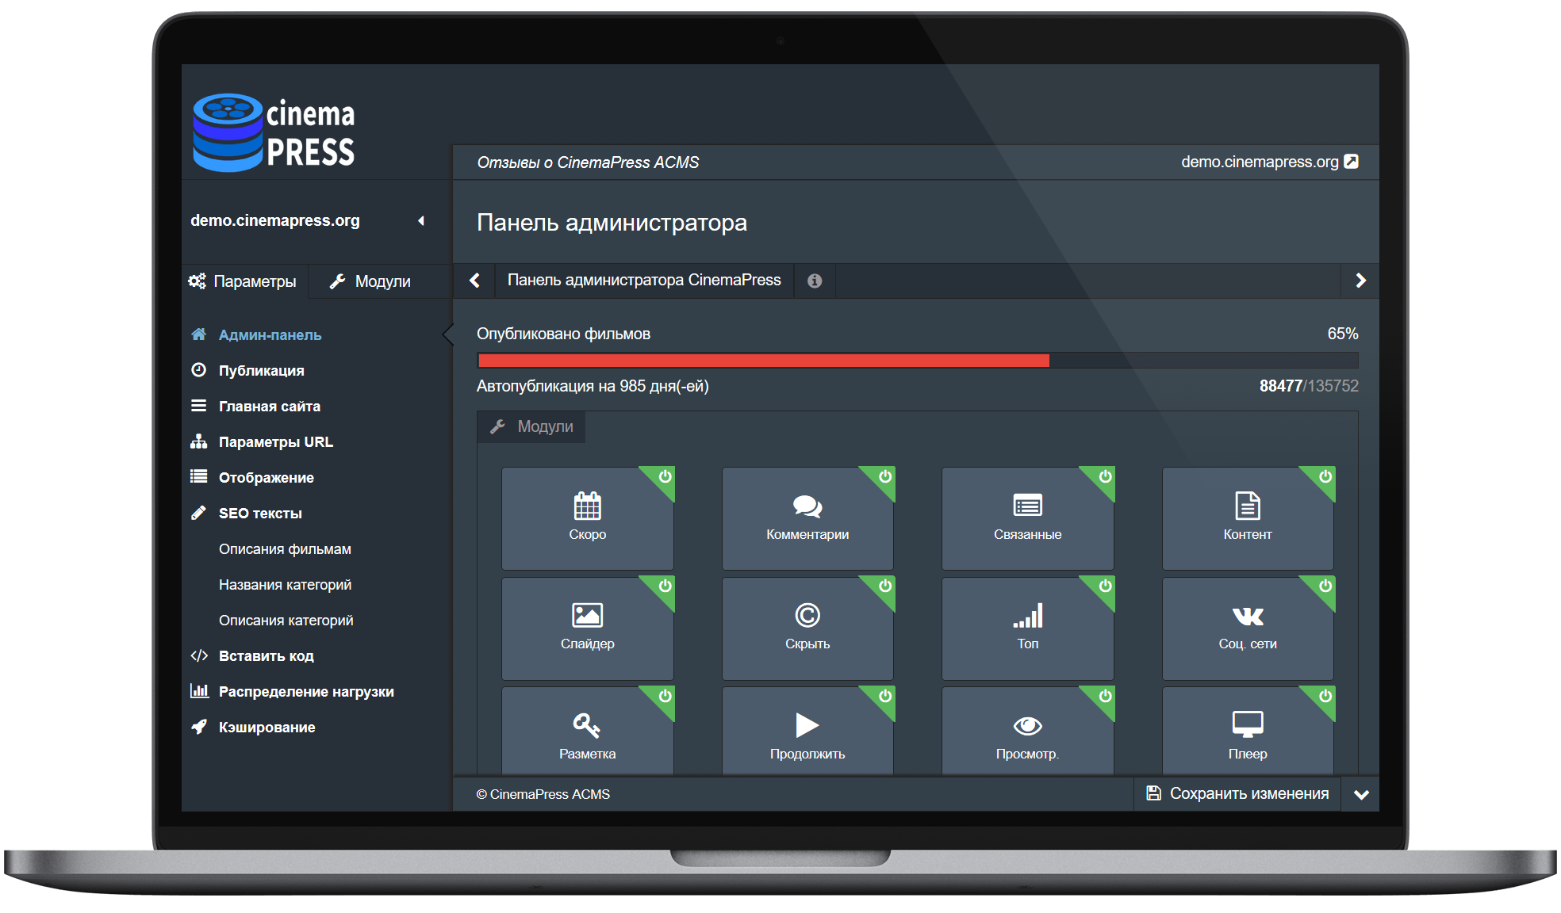Viewport: 1561px width, 913px height.
Task: Open the Разметка key module tile
Action: (587, 731)
